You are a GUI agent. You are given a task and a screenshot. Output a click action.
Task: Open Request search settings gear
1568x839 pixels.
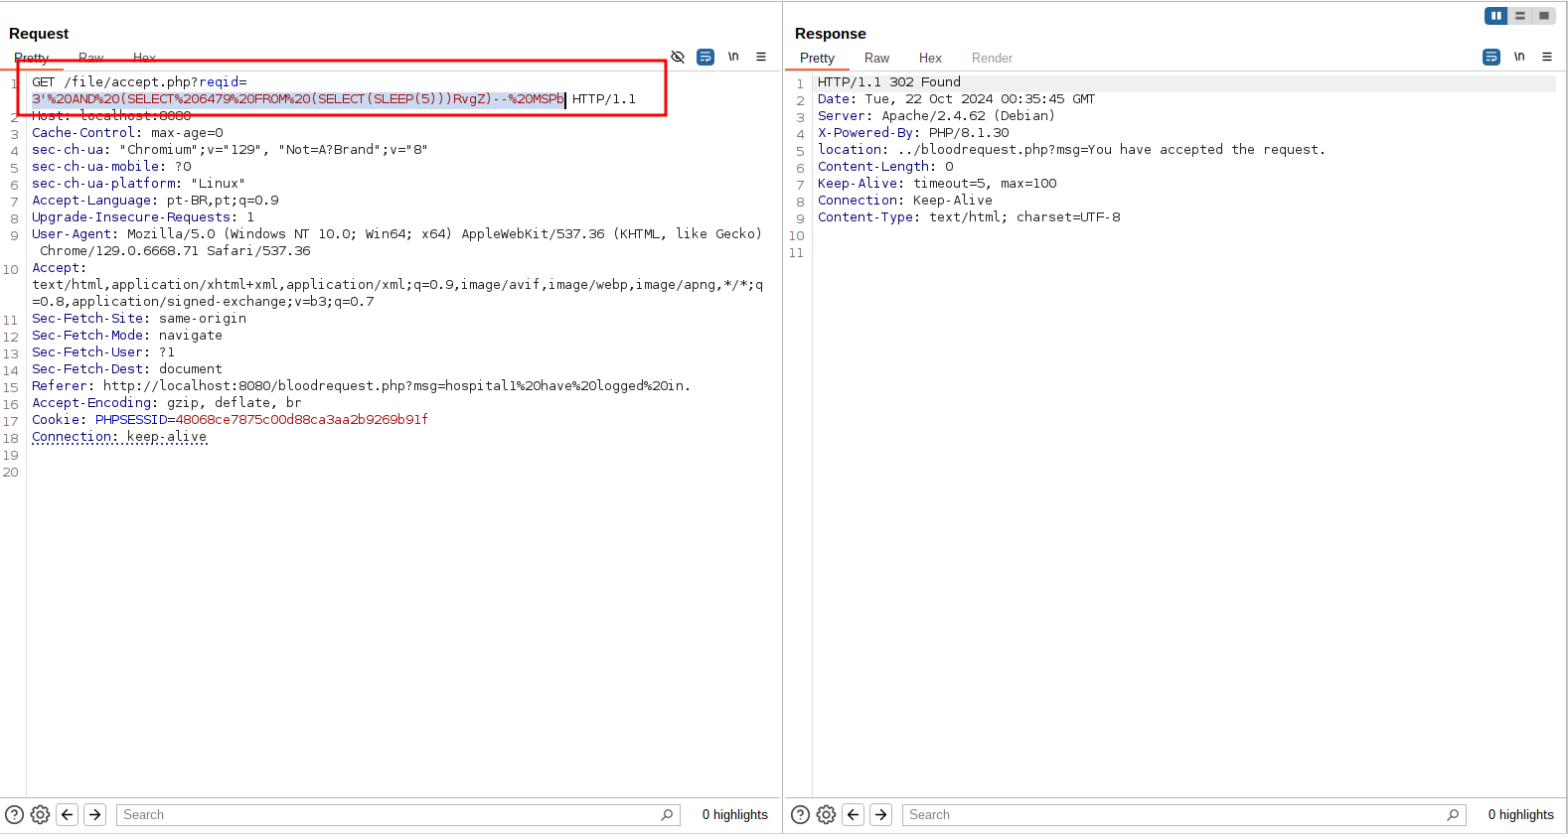click(x=40, y=814)
